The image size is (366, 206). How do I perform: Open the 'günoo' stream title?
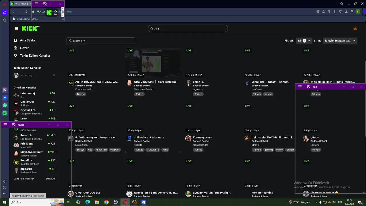coord(315,137)
